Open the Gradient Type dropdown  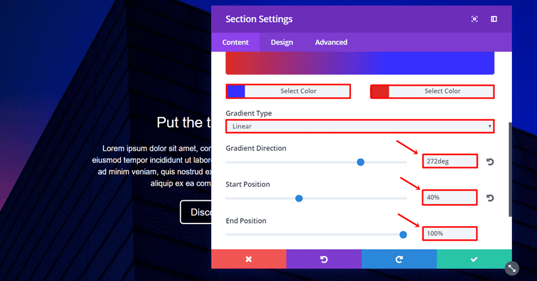pos(359,126)
